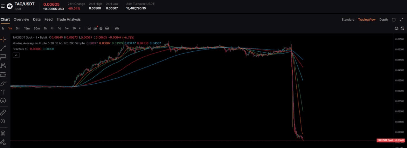Expand the timeframe dropdown arrow after 1M
This screenshot has width=407, height=148.
pos(80,29)
